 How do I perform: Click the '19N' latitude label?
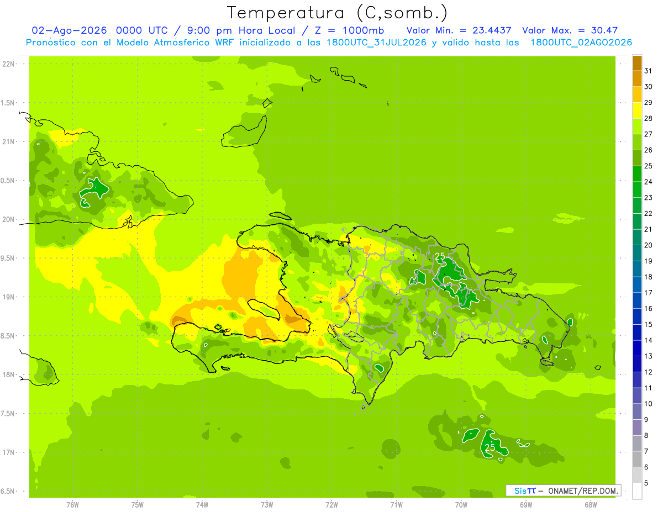tap(9, 297)
